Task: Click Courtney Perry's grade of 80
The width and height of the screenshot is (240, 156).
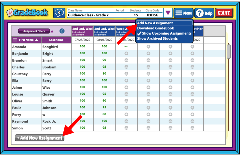Action: tap(104, 74)
